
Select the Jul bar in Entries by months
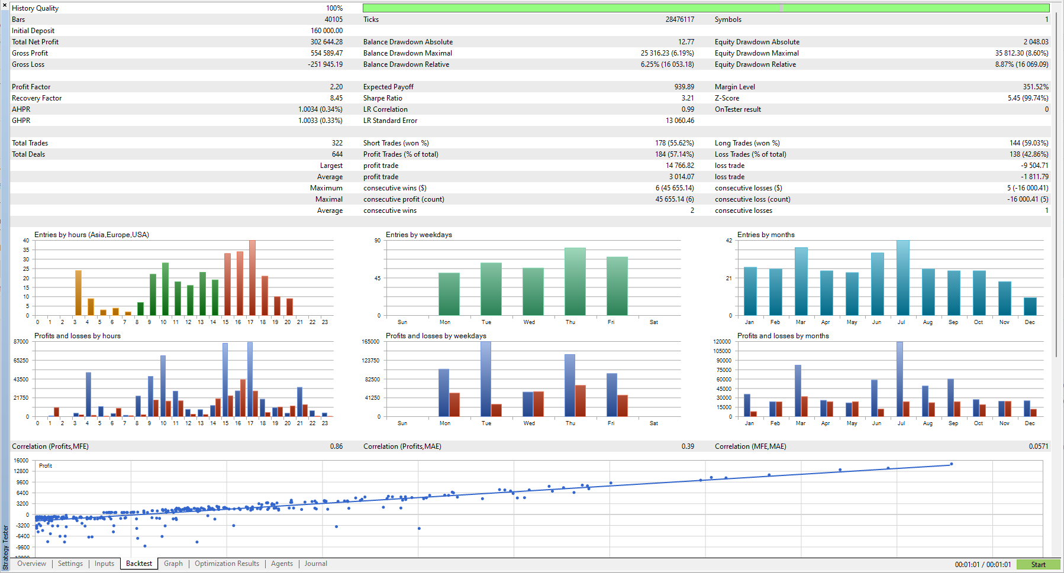(902, 277)
